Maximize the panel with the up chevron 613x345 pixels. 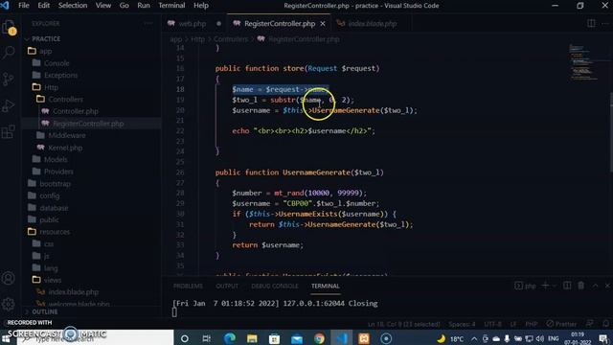(595, 286)
